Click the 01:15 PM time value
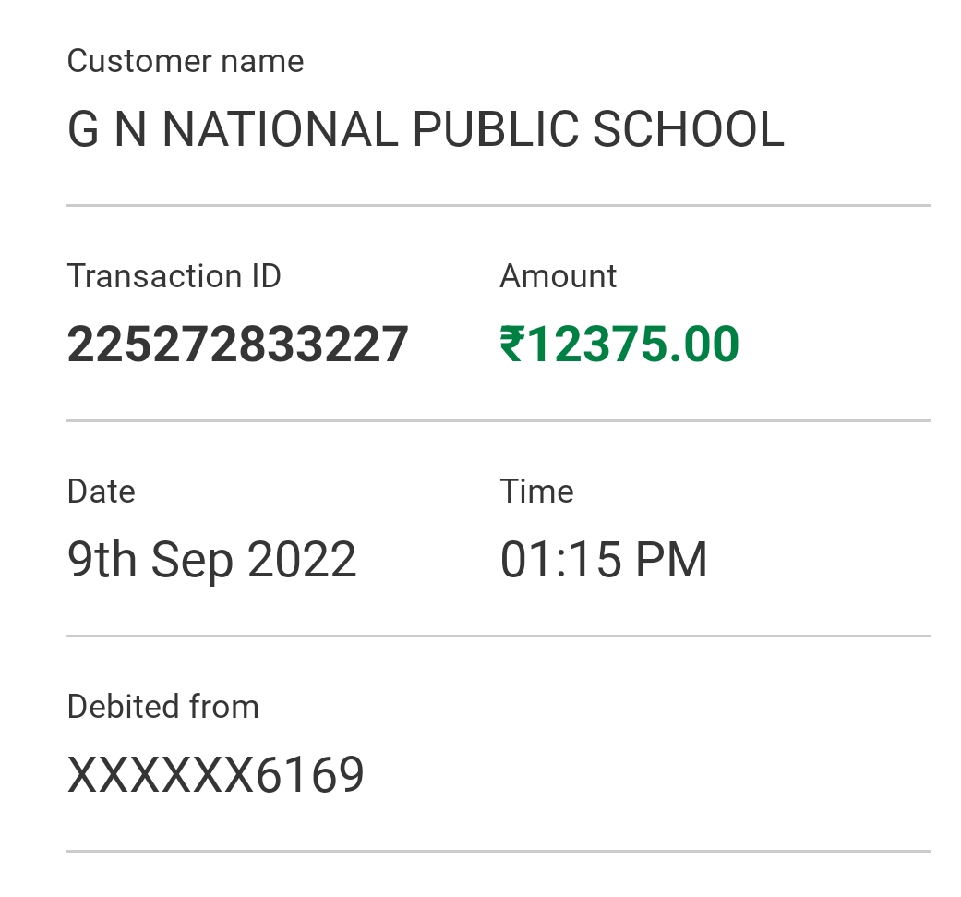Screen dimensions: 961x897 tap(604, 560)
